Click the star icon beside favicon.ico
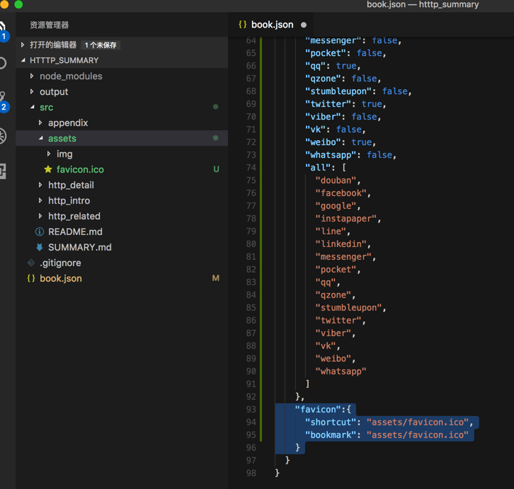The height and width of the screenshot is (489, 514). [x=48, y=170]
